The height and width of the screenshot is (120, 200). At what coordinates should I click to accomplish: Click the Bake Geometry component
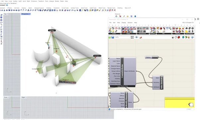(158, 82)
